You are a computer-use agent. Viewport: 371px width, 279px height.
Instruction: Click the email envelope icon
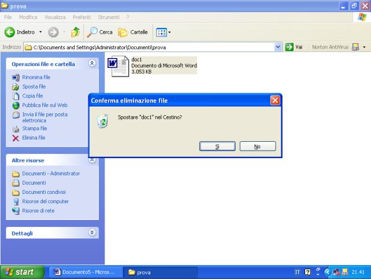point(16,115)
